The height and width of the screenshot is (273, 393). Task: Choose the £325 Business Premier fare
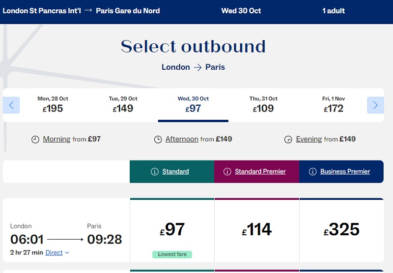[341, 230]
